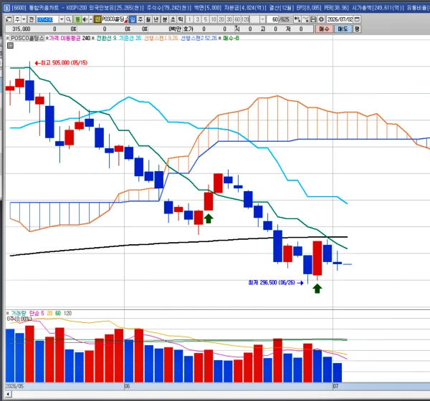Choose the 20 interval button
The image size is (430, 401).
(x=221, y=19)
